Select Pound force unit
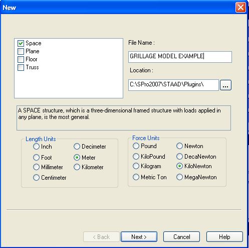249x248 pixels. coord(136,146)
